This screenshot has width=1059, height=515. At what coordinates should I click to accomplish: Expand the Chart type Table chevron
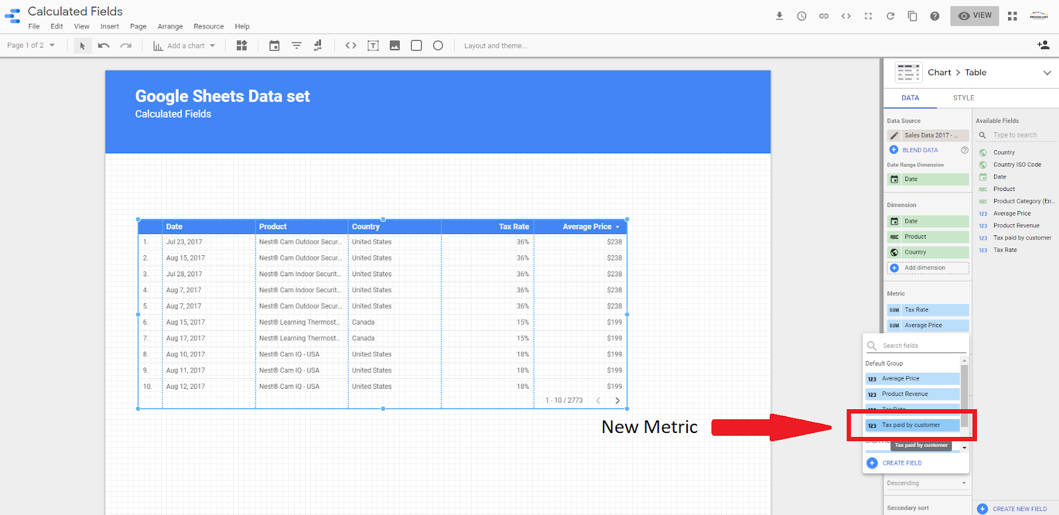pyautogui.click(x=1047, y=73)
